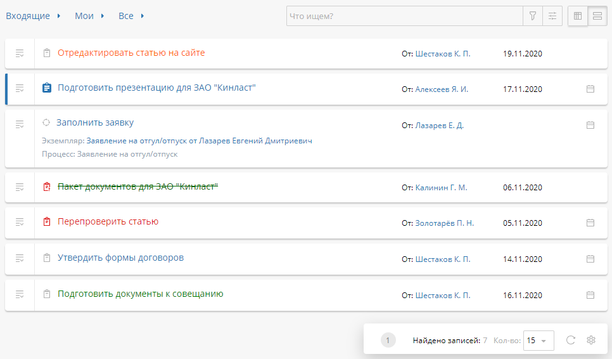The width and height of the screenshot is (612, 359).
Task: Open list settings gear icon
Action: (591, 340)
